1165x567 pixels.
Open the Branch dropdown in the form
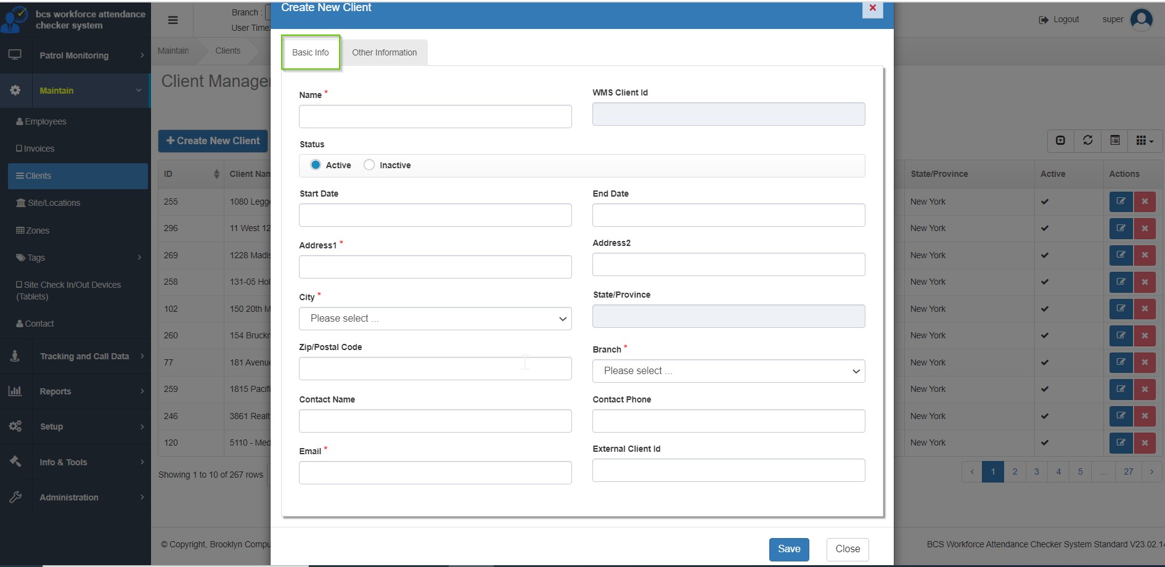tap(728, 371)
